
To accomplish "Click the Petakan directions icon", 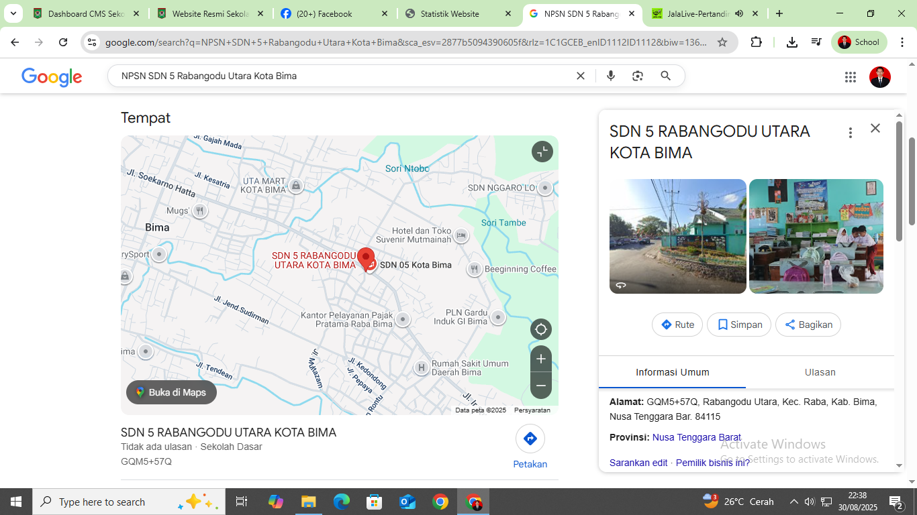I will (530, 439).
